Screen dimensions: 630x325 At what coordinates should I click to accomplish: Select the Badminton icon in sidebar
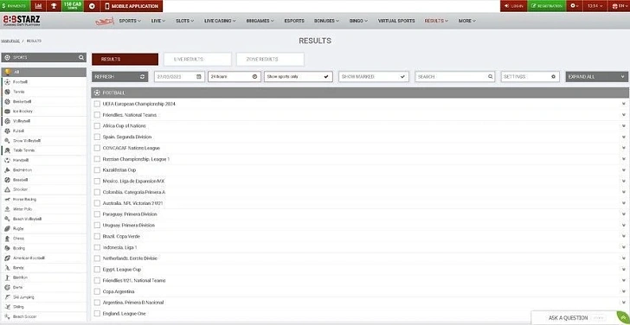7,170
